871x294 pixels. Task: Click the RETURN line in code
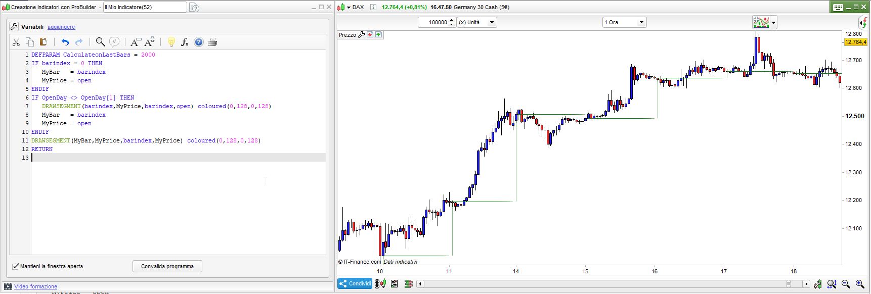[x=42, y=149]
